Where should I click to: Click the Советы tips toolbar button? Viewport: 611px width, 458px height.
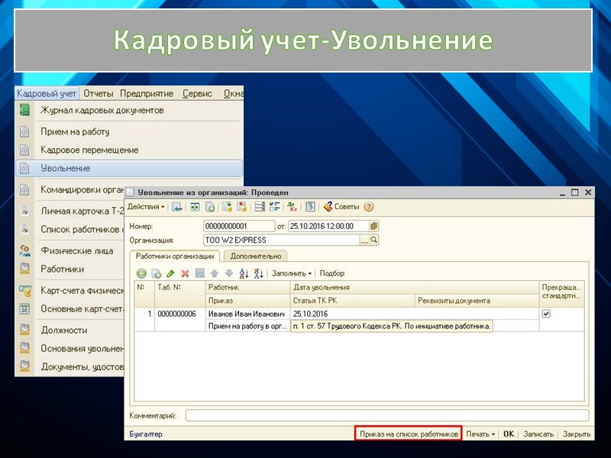point(341,207)
